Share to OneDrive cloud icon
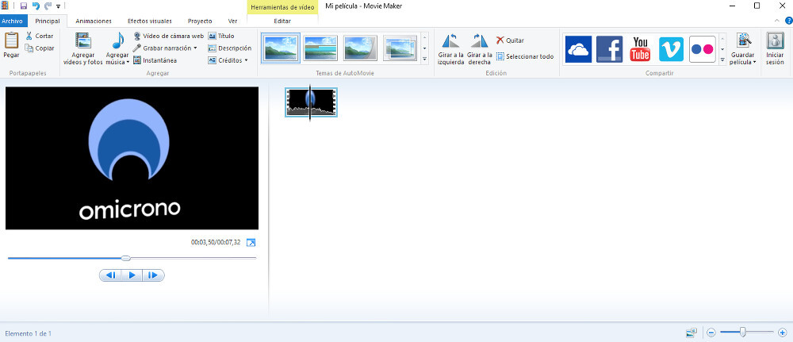This screenshot has height=342, width=793. (578, 49)
